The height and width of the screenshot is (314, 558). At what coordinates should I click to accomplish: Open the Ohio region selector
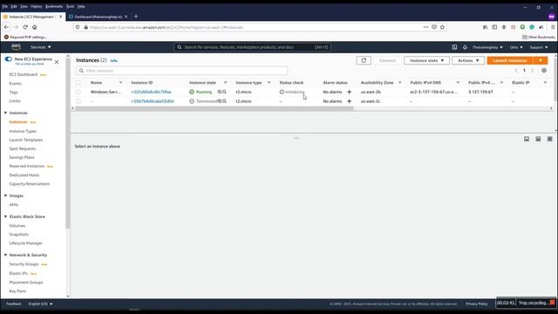tap(516, 47)
